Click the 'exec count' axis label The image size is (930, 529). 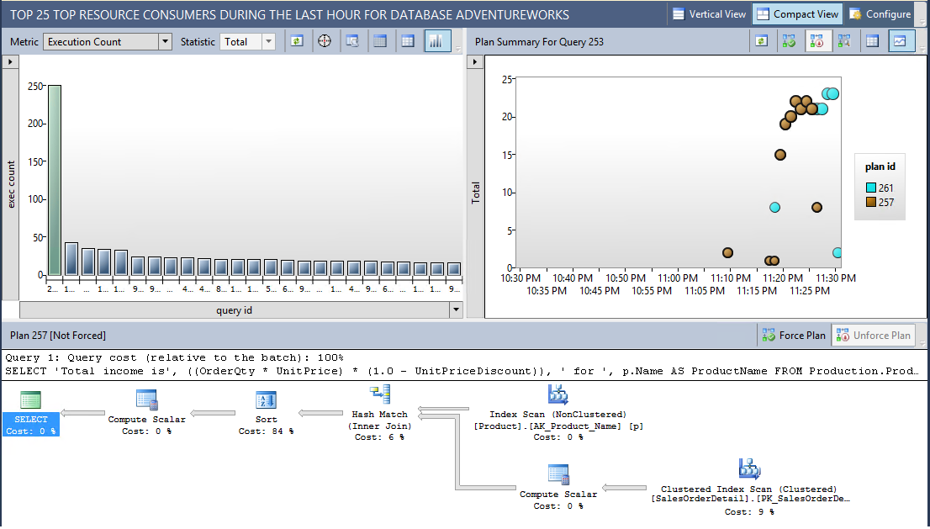[x=11, y=184]
